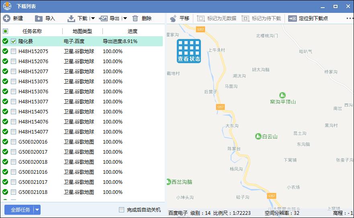
Task: Click the 标记为待下载 icon
Action: [x=245, y=19]
